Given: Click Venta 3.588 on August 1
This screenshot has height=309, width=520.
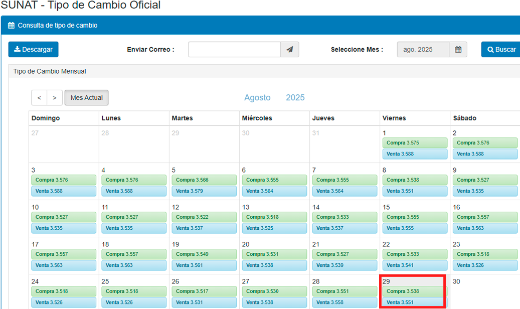Looking at the screenshot, I should (x=415, y=154).
